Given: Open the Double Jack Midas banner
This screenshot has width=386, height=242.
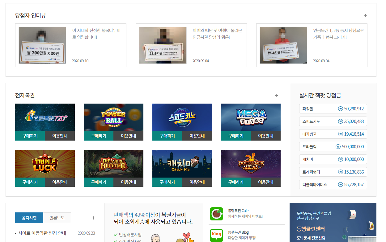Looking at the screenshot, I should pyautogui.click(x=251, y=164).
